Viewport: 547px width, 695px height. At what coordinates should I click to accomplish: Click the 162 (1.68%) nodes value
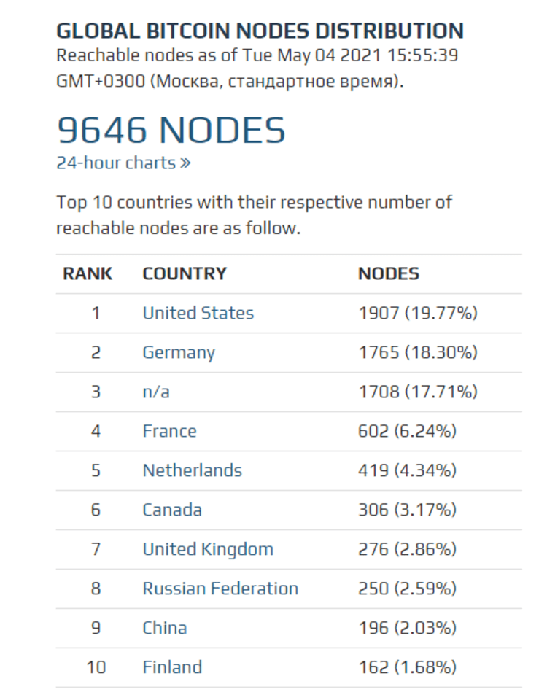tap(408, 668)
